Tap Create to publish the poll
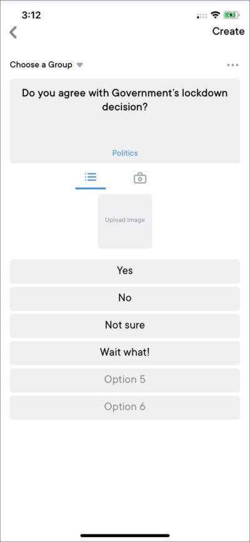 pos(228,31)
